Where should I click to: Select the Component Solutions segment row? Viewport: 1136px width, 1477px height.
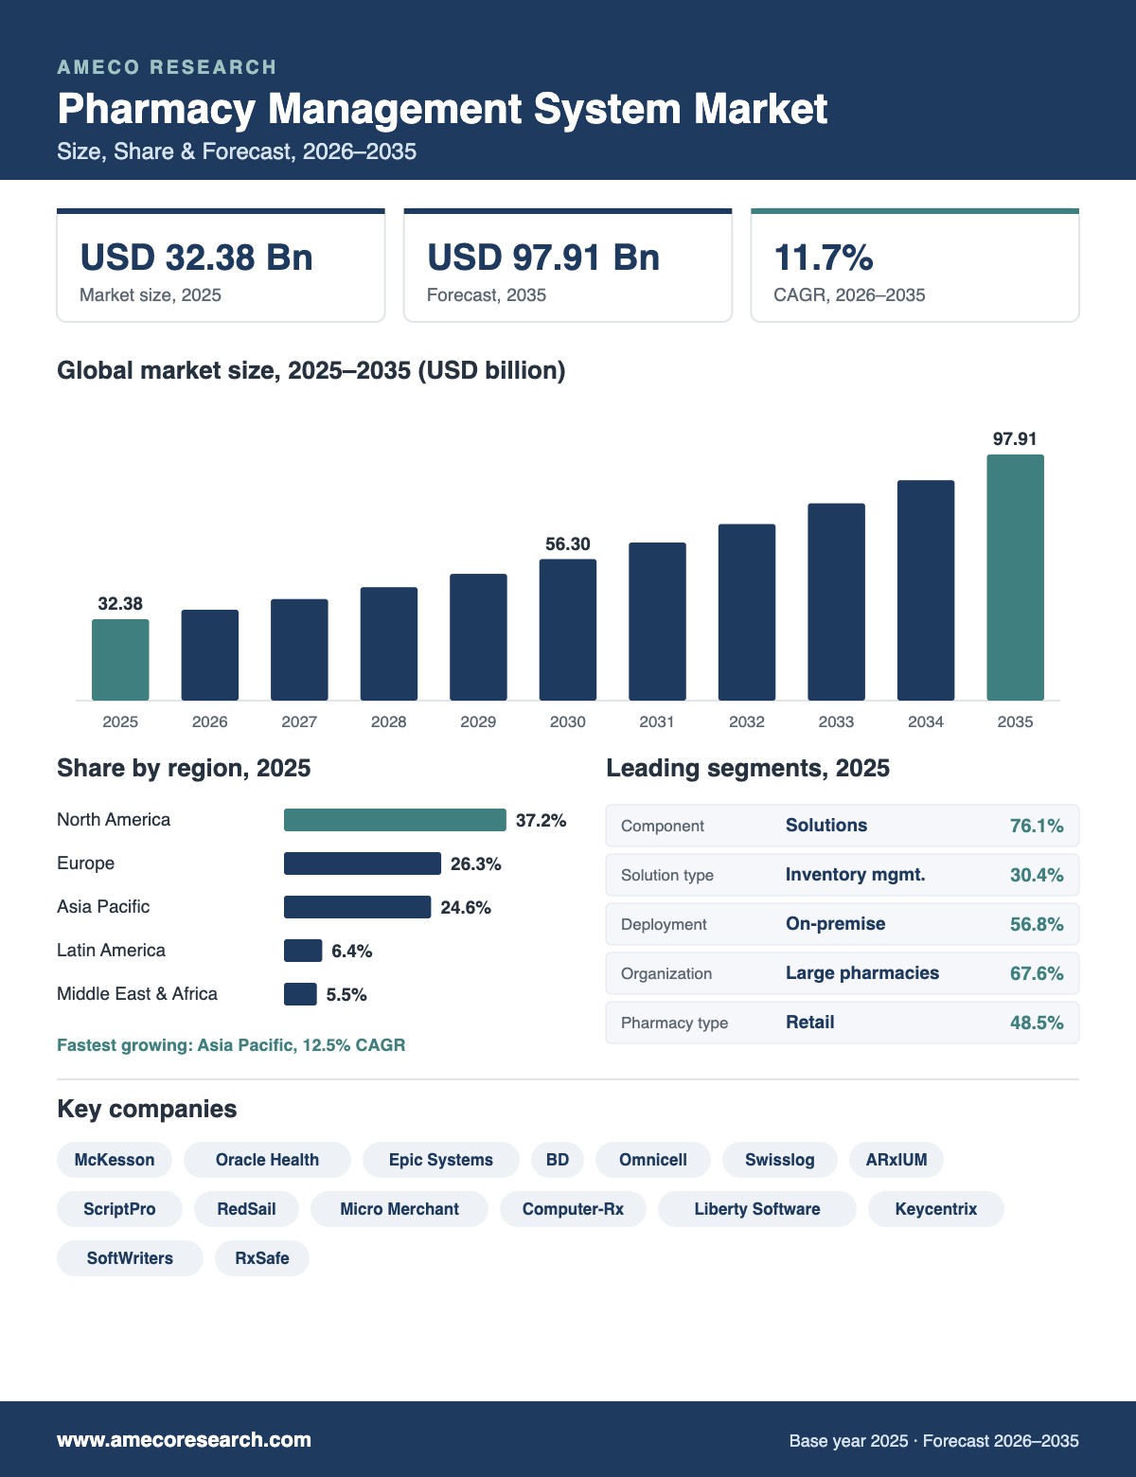[843, 826]
